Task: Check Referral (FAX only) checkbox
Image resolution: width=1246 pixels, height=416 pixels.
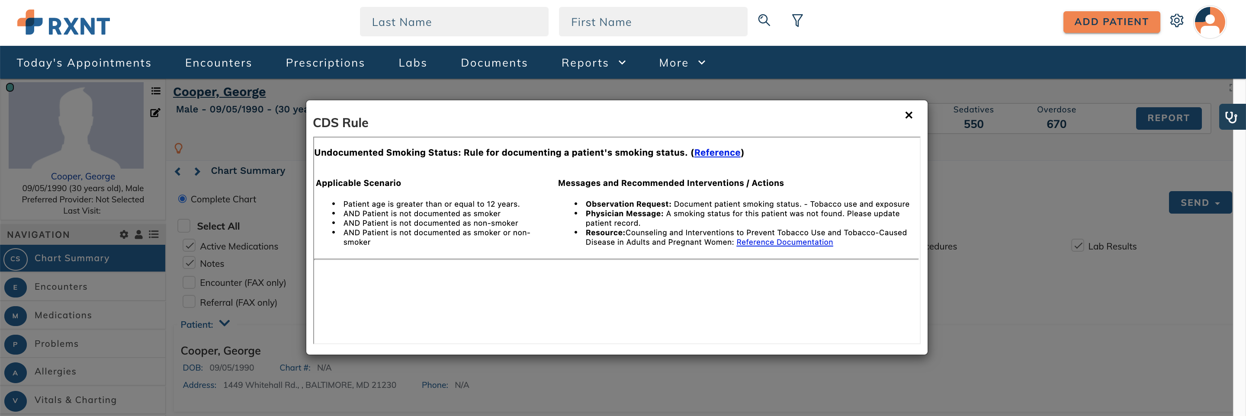Action: pyautogui.click(x=189, y=302)
